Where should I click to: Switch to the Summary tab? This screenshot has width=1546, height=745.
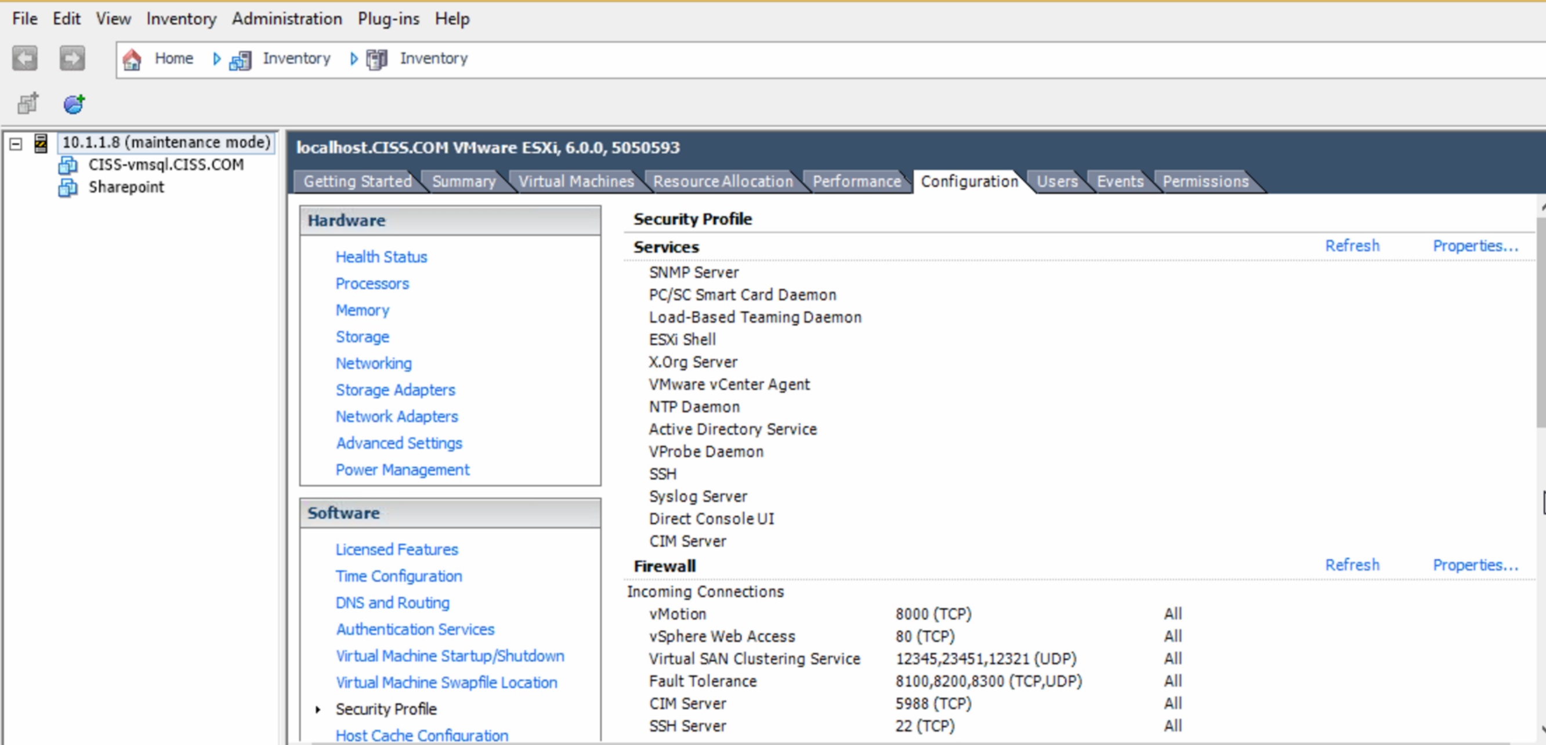[464, 181]
